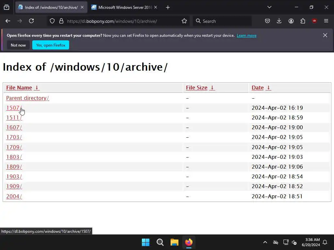Open clock showing 3:36 AM
334x250 pixels.
311,242
